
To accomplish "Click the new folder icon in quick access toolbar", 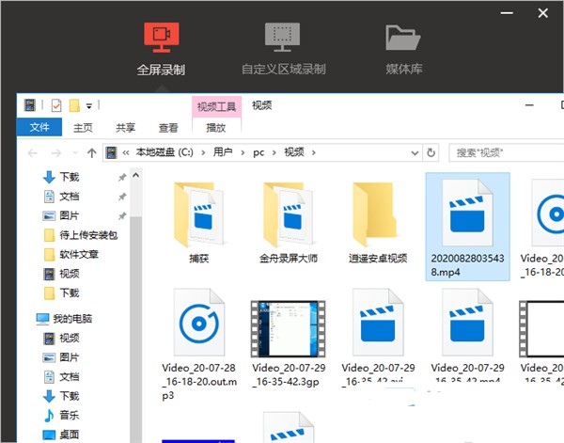I will pos(73,105).
